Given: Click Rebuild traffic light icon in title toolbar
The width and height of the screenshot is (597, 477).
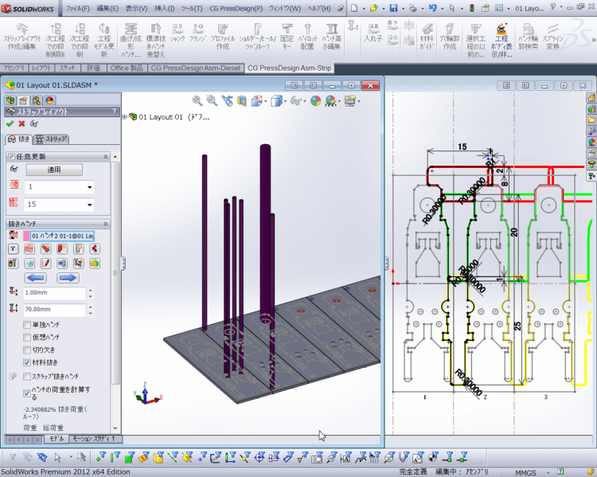Looking at the screenshot, I should [x=472, y=8].
